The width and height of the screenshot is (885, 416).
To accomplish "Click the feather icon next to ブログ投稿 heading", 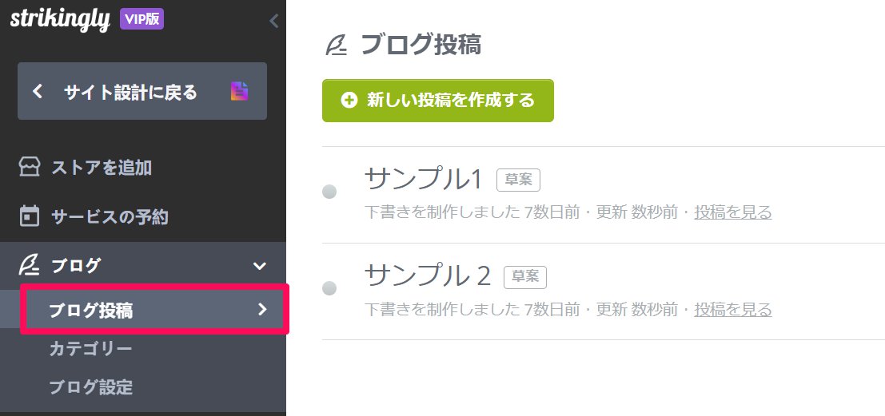I will click(337, 45).
